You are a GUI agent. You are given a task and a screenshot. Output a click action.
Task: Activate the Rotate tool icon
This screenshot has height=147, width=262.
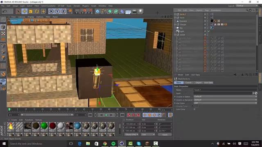(x=37, y=11)
